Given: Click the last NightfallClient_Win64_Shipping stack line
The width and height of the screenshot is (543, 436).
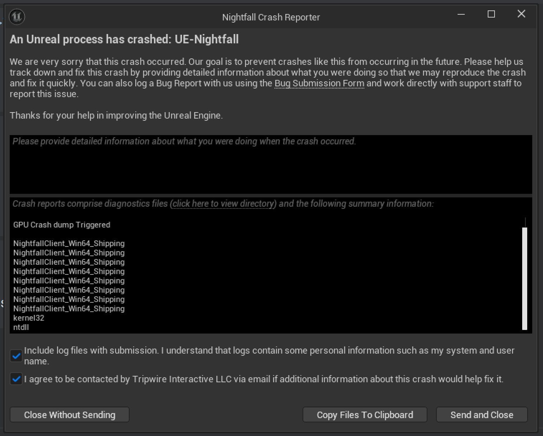Looking at the screenshot, I should (x=69, y=309).
